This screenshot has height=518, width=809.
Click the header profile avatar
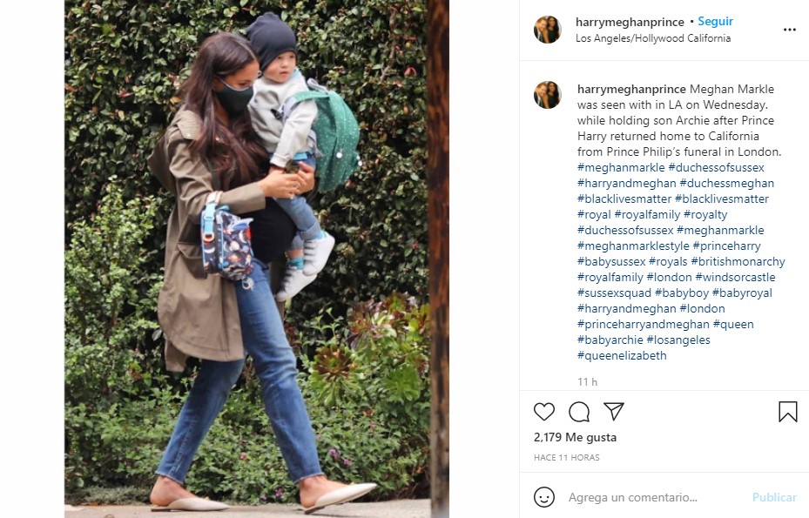click(547, 30)
